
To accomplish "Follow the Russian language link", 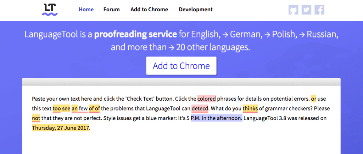I will pyautogui.click(x=319, y=35).
